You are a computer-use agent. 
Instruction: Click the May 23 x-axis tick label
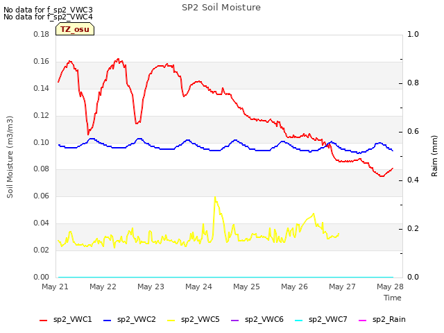(x=151, y=287)
